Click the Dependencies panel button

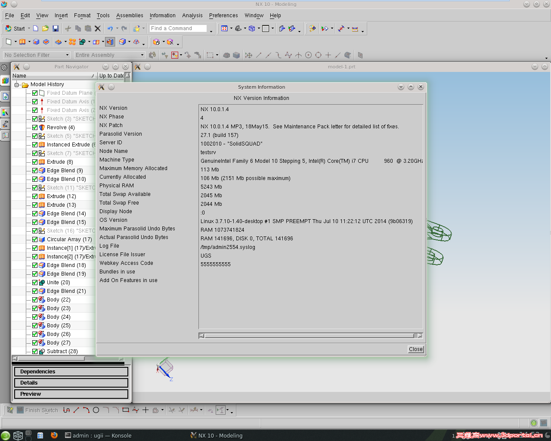coord(71,371)
